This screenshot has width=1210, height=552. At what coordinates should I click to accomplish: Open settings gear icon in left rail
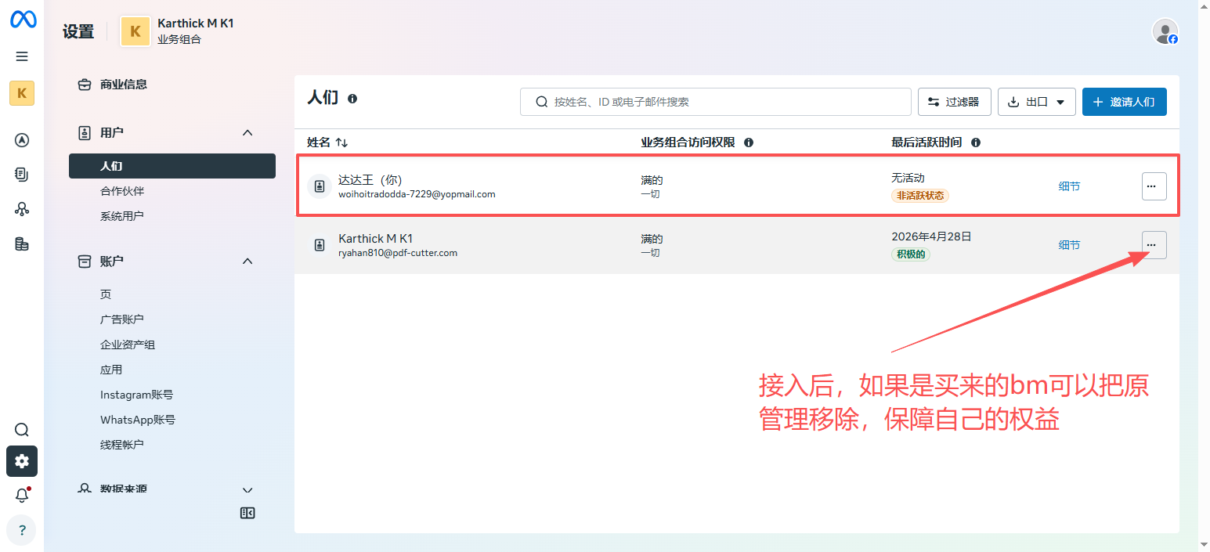(22, 461)
